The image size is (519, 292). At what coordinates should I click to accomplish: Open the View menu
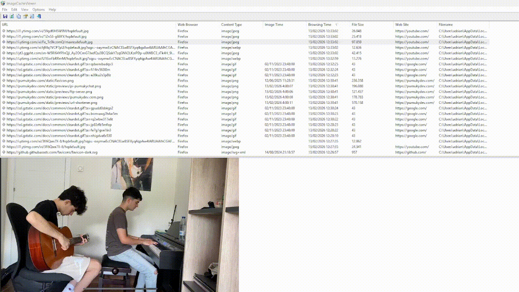tap(25, 9)
